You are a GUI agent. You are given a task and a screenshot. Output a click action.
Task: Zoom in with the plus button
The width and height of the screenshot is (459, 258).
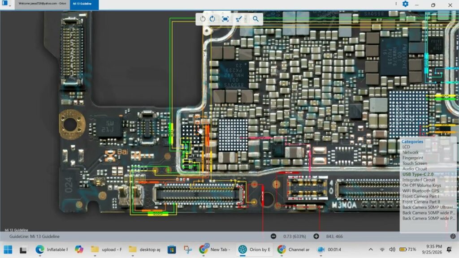[316, 236]
